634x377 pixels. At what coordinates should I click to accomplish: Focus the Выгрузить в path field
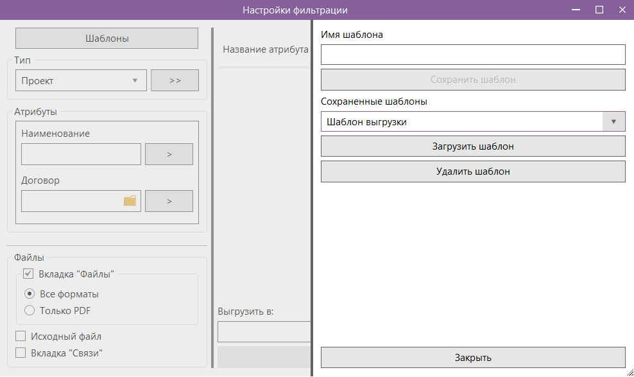[x=264, y=332]
